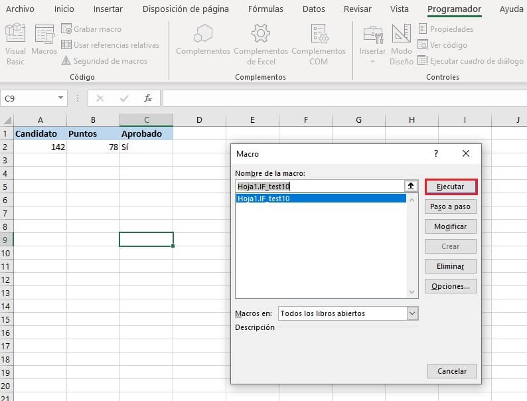Click the insert function fx icon

(148, 98)
